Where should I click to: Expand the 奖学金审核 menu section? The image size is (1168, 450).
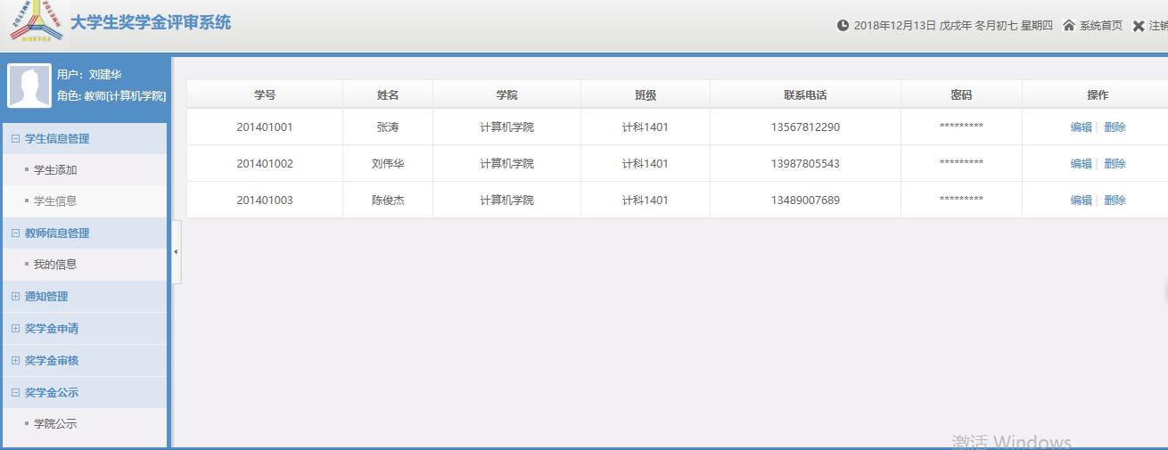click(85, 360)
